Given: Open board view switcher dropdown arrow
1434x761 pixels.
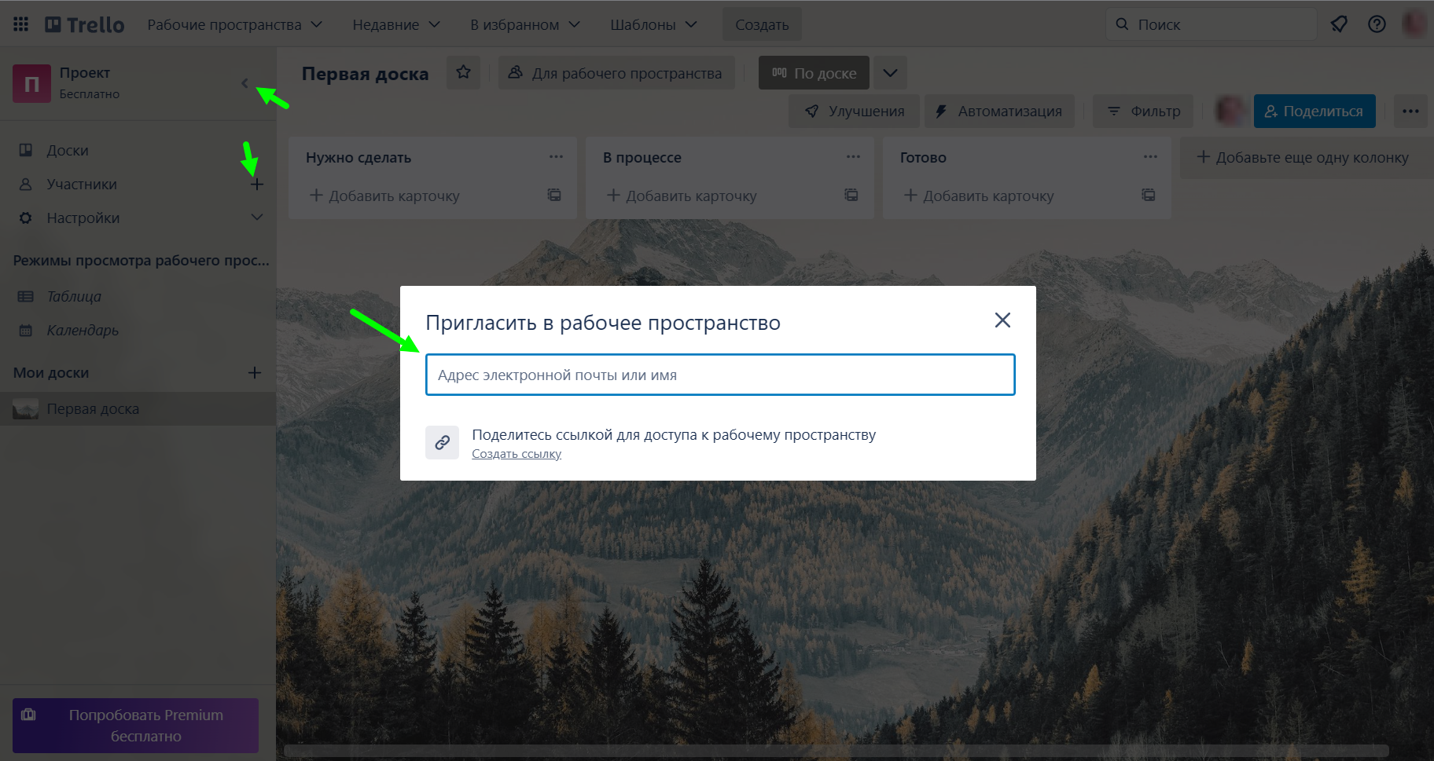Looking at the screenshot, I should [x=890, y=73].
